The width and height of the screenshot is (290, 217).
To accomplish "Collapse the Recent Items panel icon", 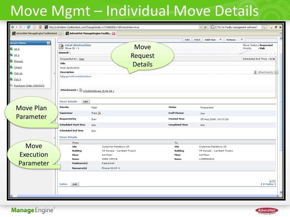I will pos(48,43).
